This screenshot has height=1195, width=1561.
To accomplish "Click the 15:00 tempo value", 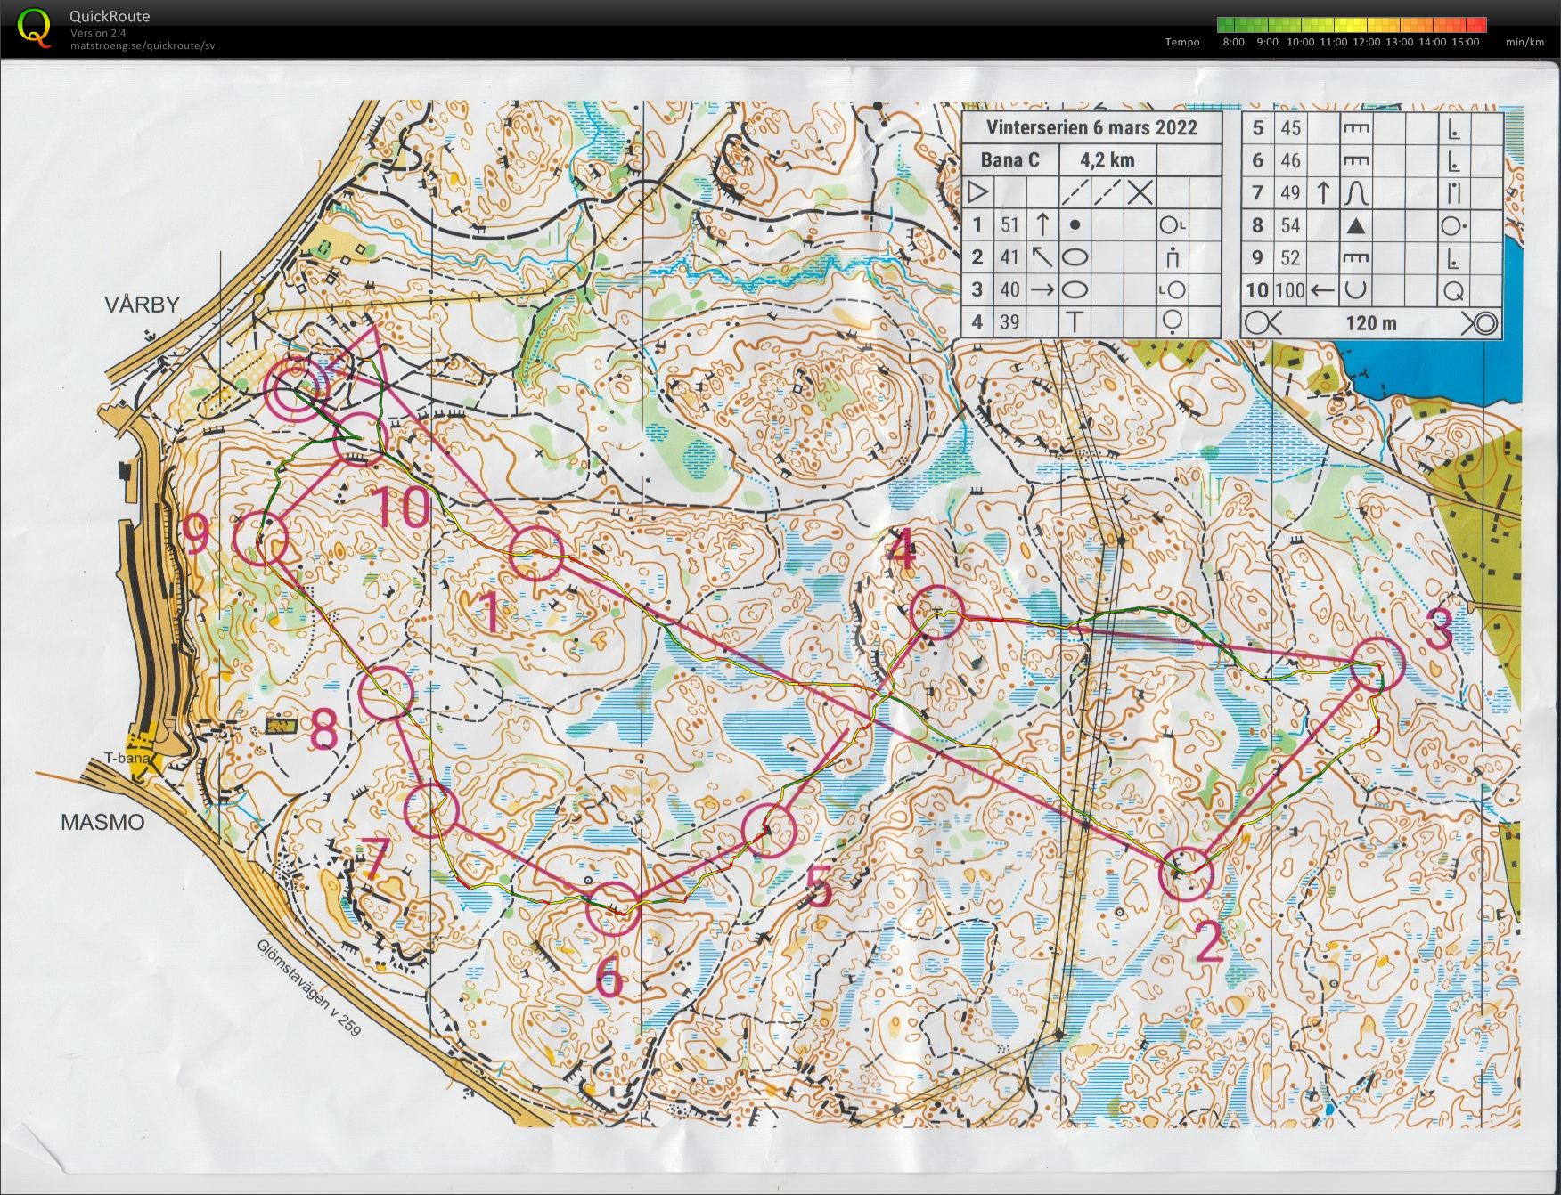I will [1465, 42].
